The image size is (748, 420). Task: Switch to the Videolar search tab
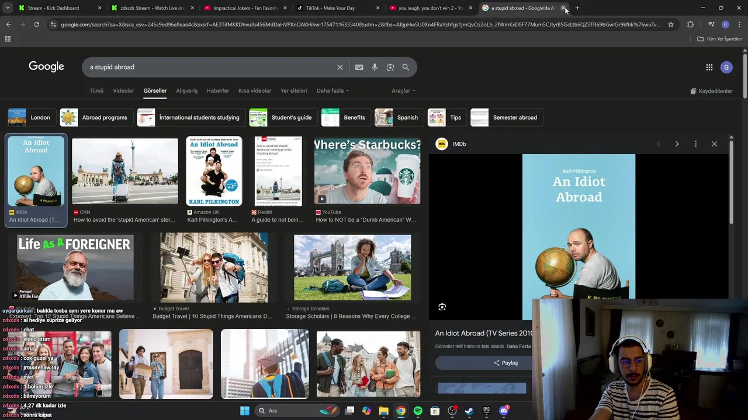(123, 90)
